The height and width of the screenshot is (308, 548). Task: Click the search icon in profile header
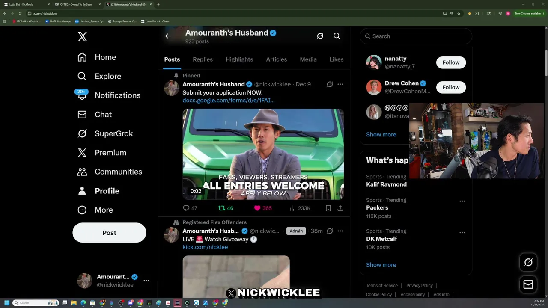337,36
